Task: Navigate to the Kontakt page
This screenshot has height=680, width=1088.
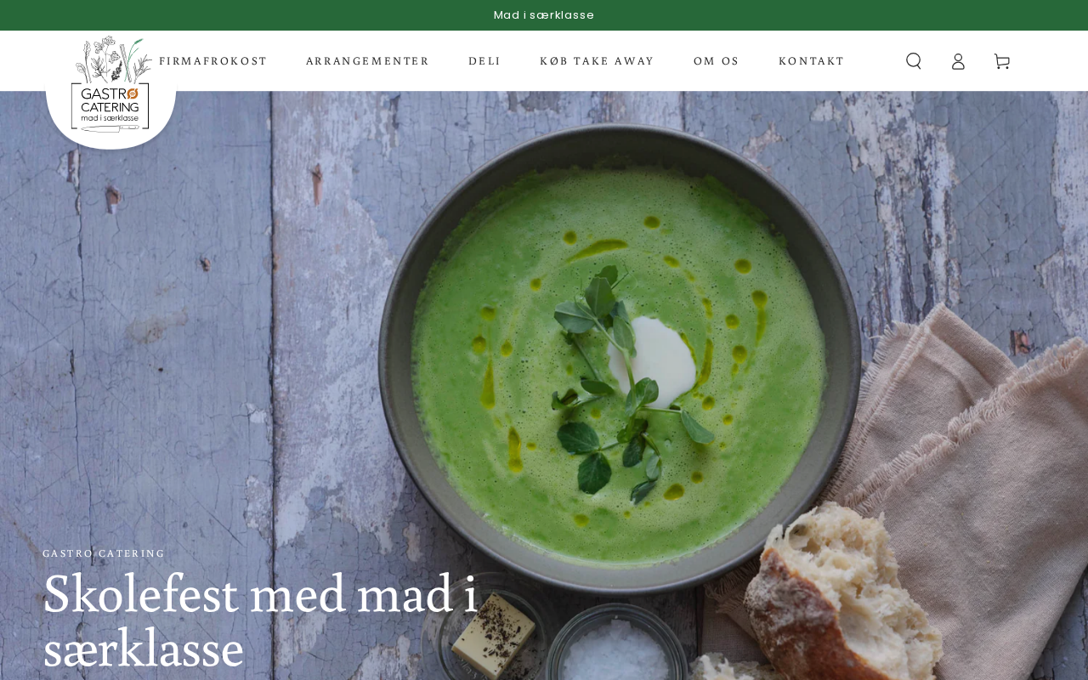Action: [x=812, y=61]
